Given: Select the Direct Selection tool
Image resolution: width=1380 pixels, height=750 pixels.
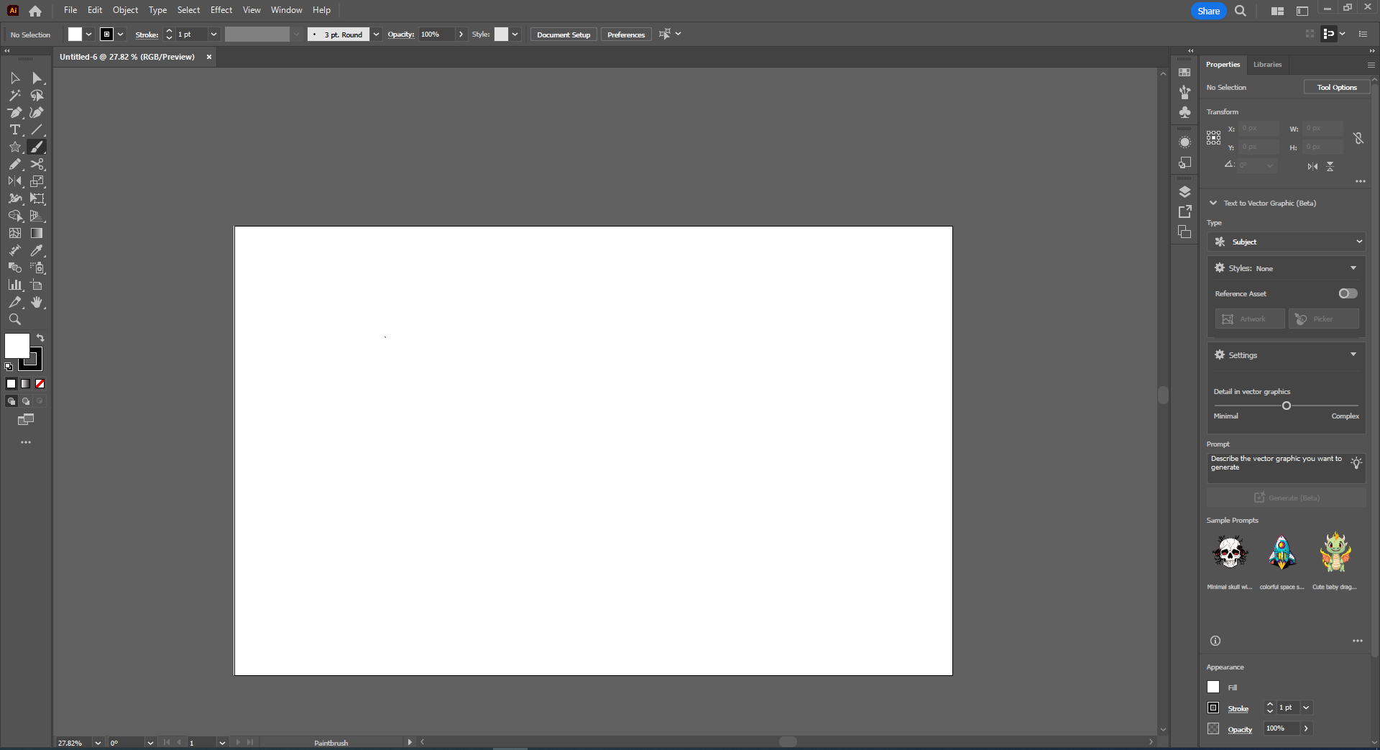Looking at the screenshot, I should (x=37, y=78).
